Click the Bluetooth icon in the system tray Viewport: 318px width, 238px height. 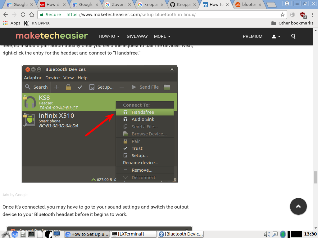(283, 234)
